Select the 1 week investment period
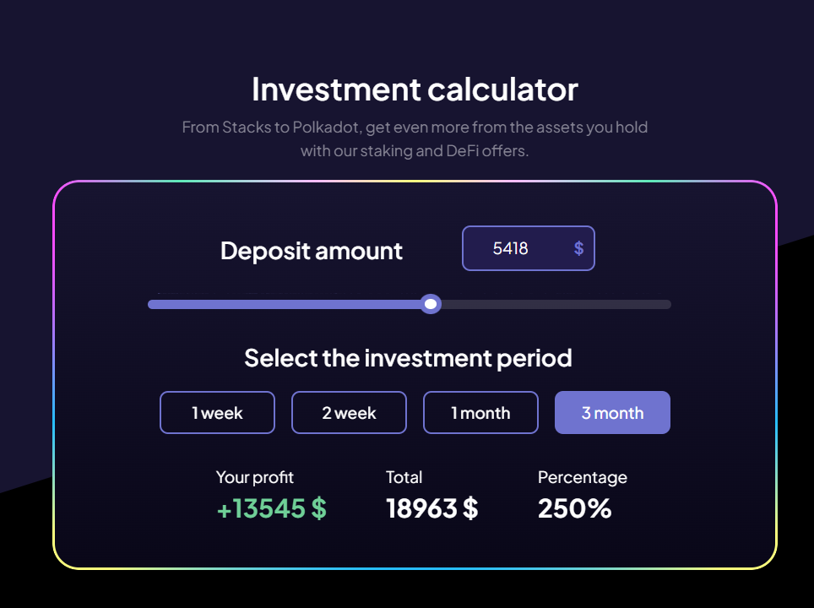 (x=217, y=413)
